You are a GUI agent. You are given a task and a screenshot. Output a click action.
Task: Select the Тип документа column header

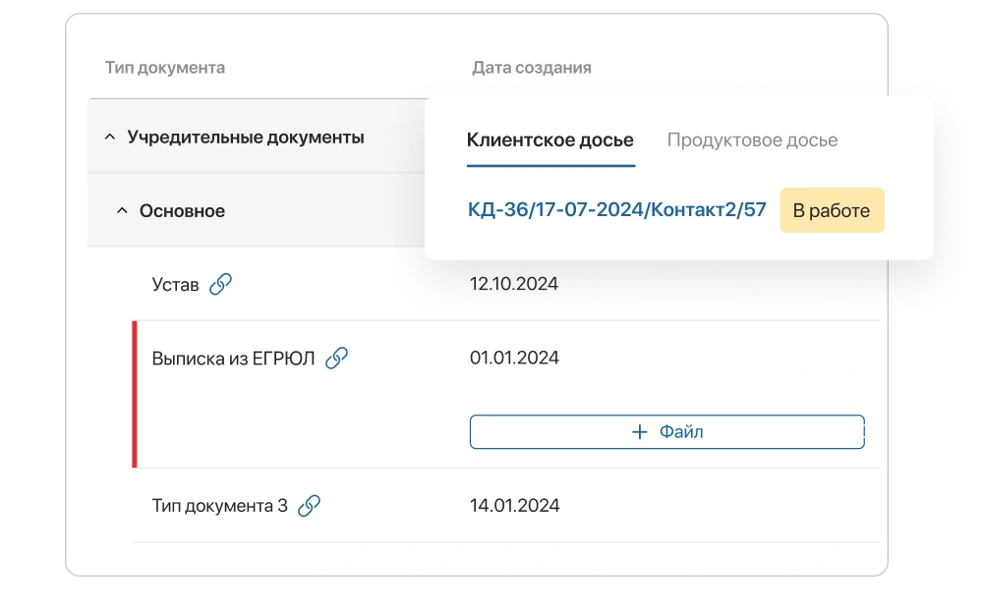click(x=165, y=67)
